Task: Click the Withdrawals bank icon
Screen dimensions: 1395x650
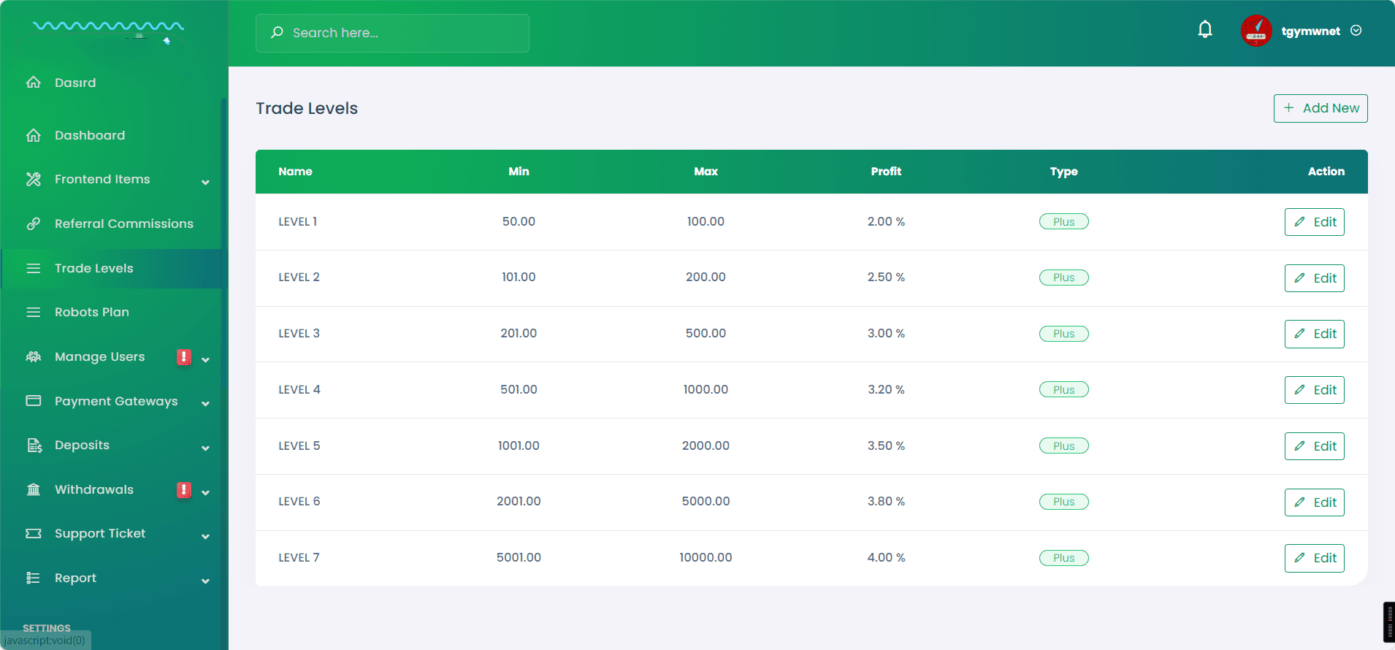Action: [34, 489]
